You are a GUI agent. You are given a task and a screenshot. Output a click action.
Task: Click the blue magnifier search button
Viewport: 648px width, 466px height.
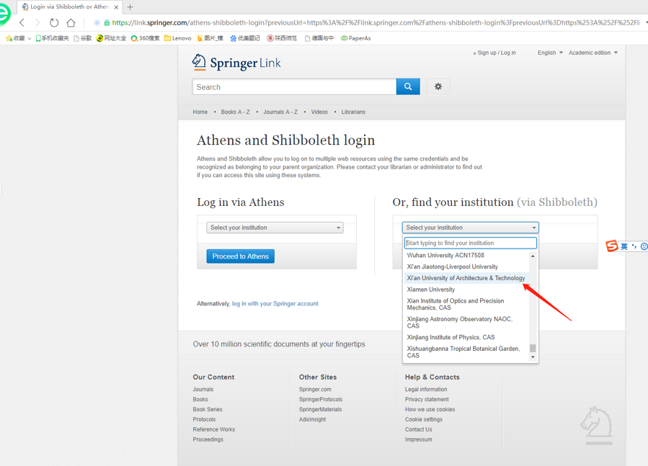[x=408, y=86]
